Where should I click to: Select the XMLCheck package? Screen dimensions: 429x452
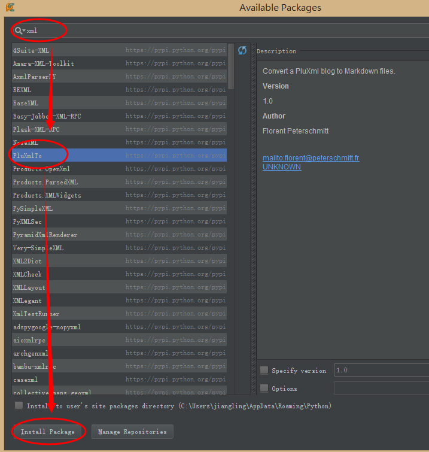pos(119,274)
